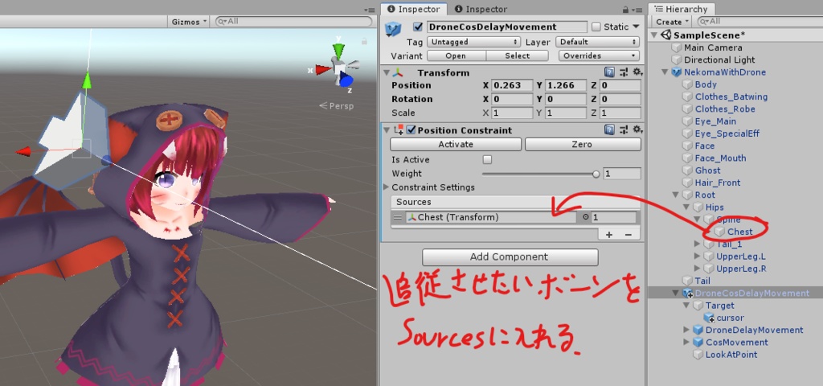Click the Position Y field 1.266

[566, 85]
